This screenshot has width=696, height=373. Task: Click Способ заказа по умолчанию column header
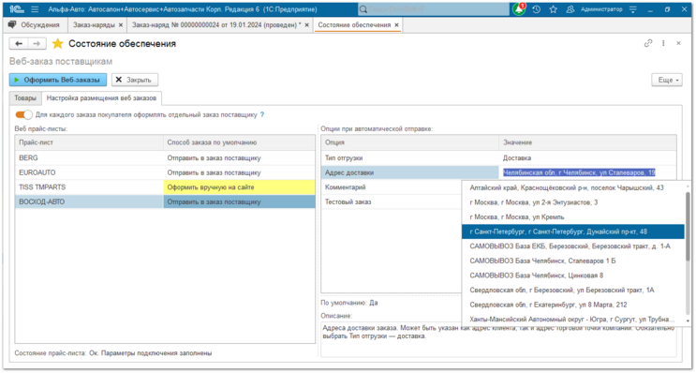tap(239, 143)
